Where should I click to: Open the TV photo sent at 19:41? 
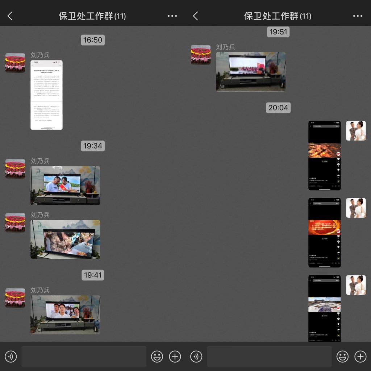pyautogui.click(x=65, y=315)
